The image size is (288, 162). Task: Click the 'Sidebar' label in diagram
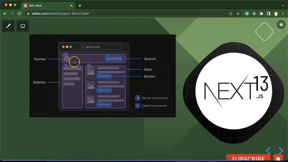(40, 82)
